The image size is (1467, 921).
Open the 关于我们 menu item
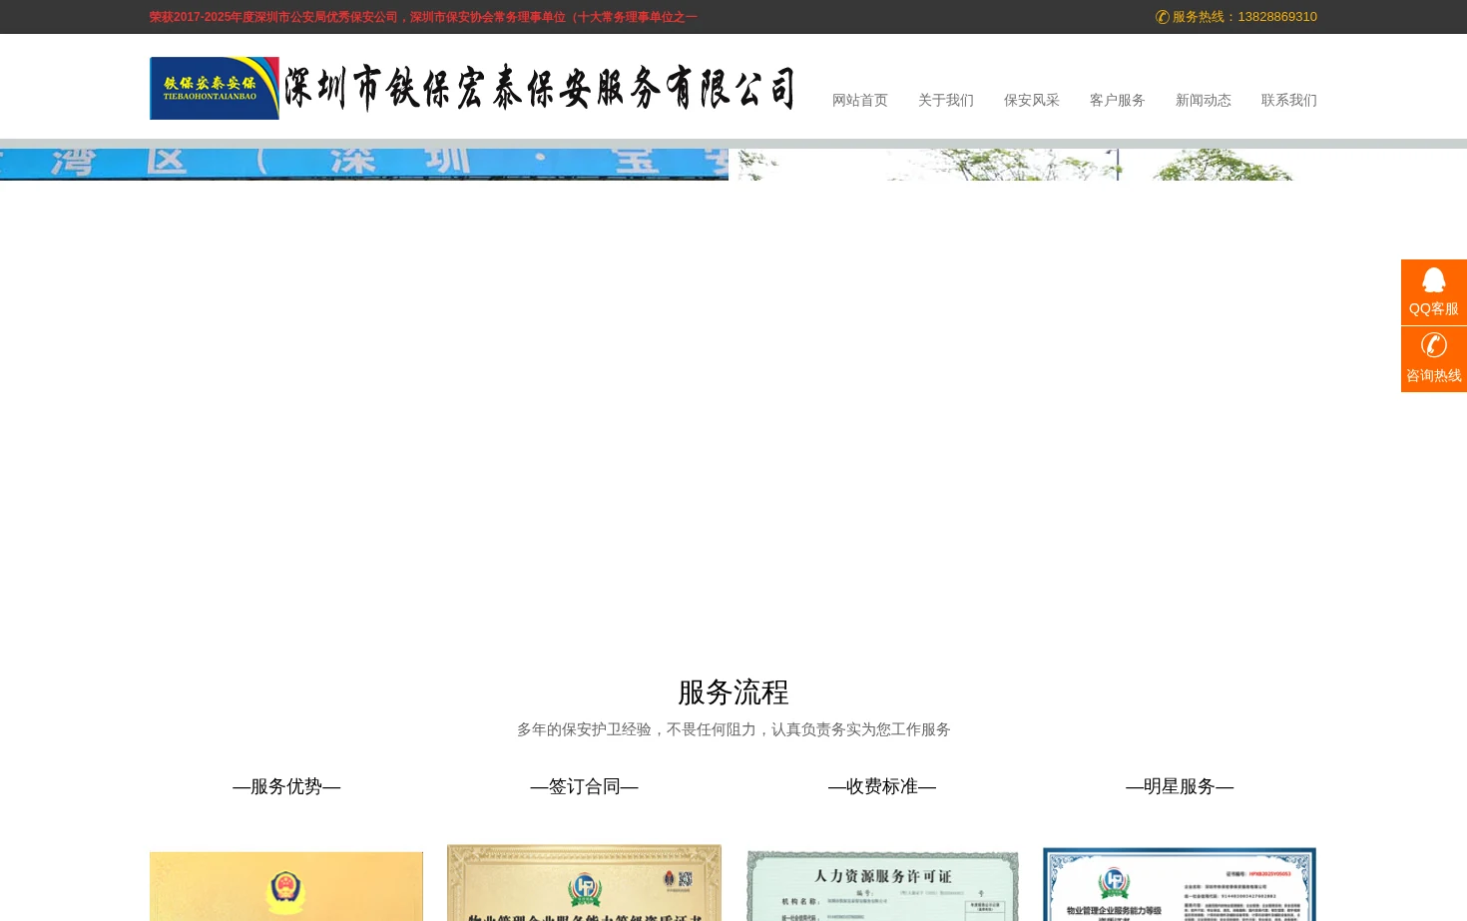(x=946, y=100)
